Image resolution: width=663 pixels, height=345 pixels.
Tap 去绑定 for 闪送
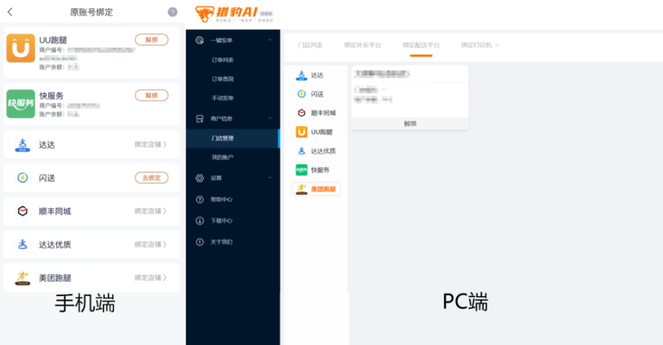pos(152,178)
